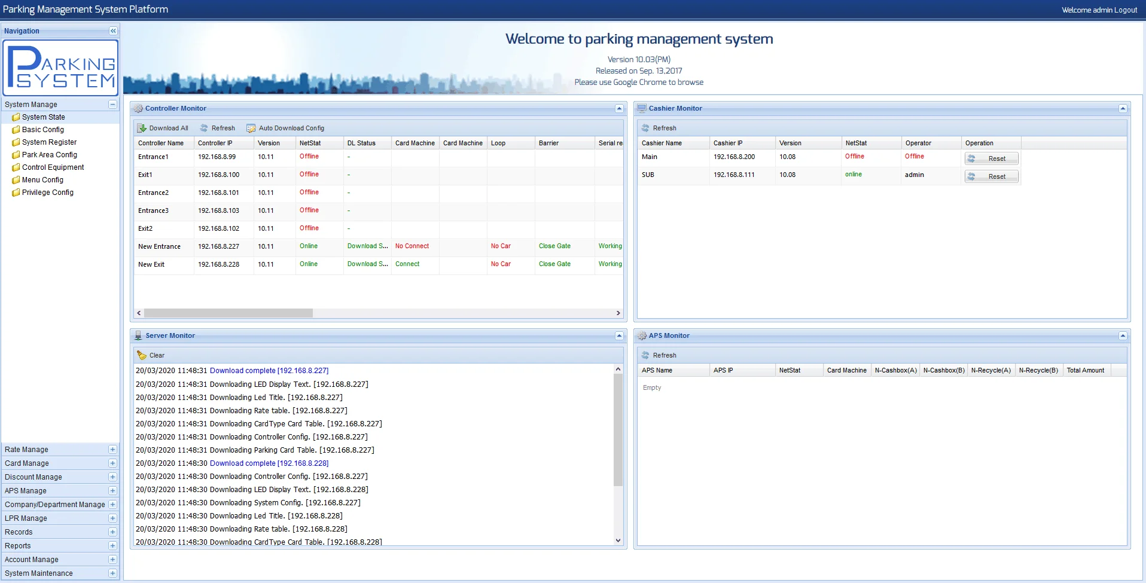Viewport: 1146px width, 583px height.
Task: Click the Controller Monitor horizontal scrollbar thumb
Action: tap(228, 313)
